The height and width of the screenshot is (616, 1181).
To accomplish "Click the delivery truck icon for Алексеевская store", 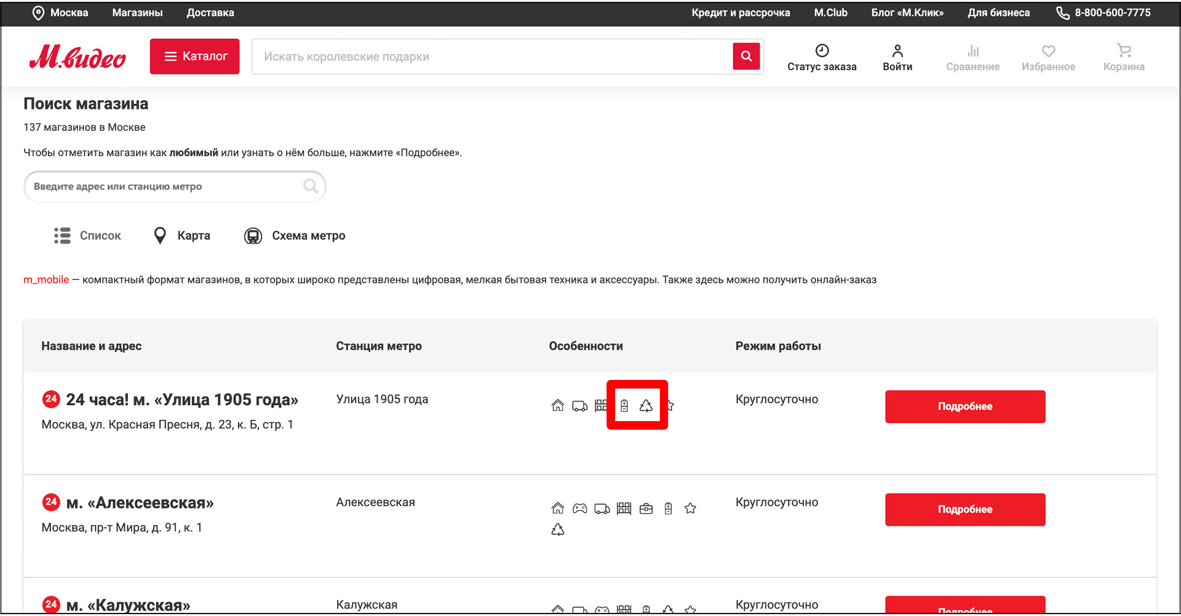I will [602, 508].
